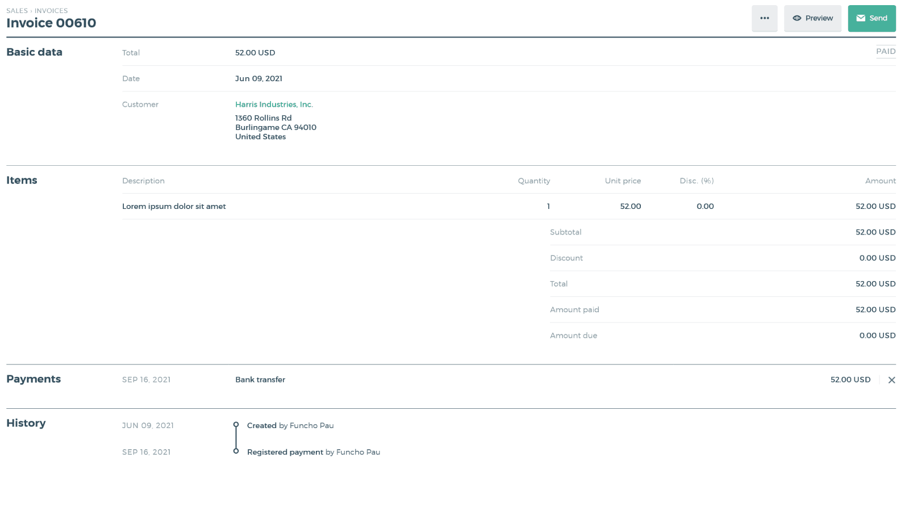Click the timeline line connecting history events
Screen dimensions: 909x511
tap(236, 438)
